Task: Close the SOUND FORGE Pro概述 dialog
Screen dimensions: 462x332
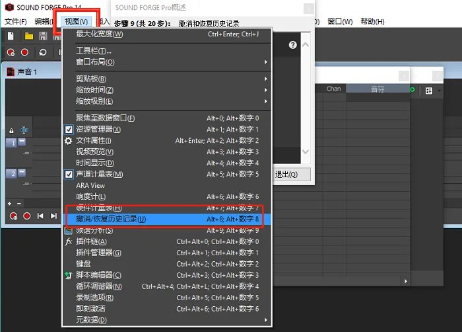Action: [308, 9]
